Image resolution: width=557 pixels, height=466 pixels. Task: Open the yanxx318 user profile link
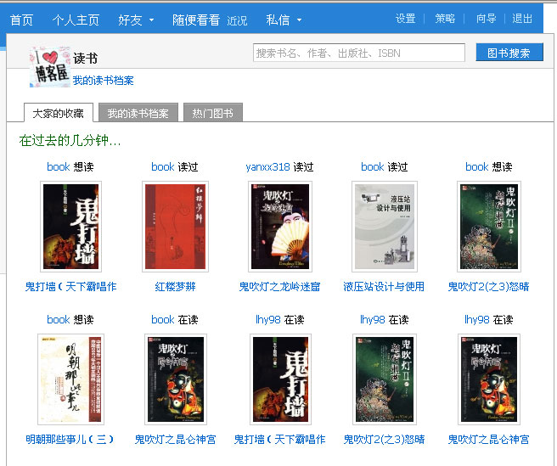coord(267,166)
